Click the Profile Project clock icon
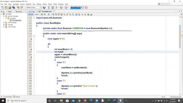Viewport: 183px width, 103px height. click(66, 7)
